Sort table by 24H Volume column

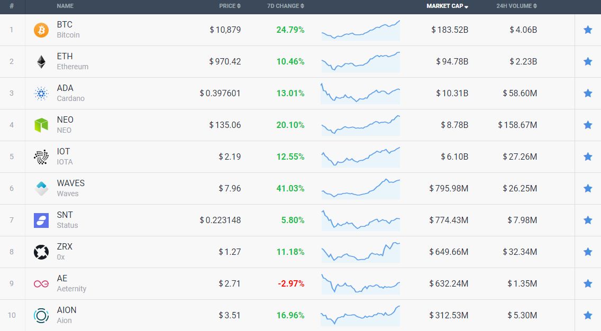(517, 6)
